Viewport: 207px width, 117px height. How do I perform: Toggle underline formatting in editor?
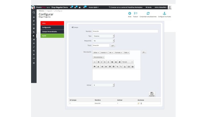pyautogui.click(x=105, y=62)
